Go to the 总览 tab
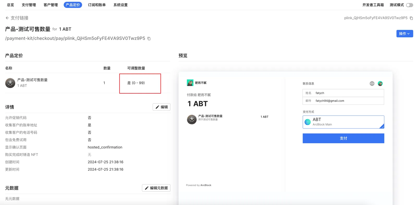 [10, 5]
